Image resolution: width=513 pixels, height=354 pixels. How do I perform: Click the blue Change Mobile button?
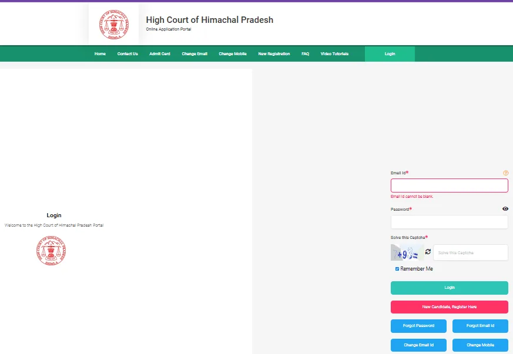point(480,345)
